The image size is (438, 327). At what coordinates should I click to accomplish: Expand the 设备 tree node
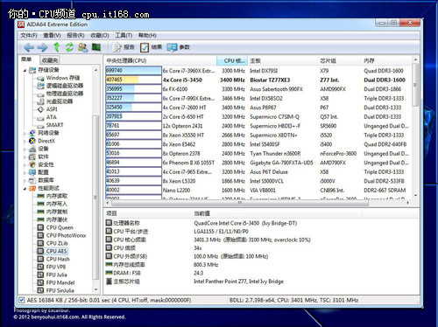click(x=25, y=149)
